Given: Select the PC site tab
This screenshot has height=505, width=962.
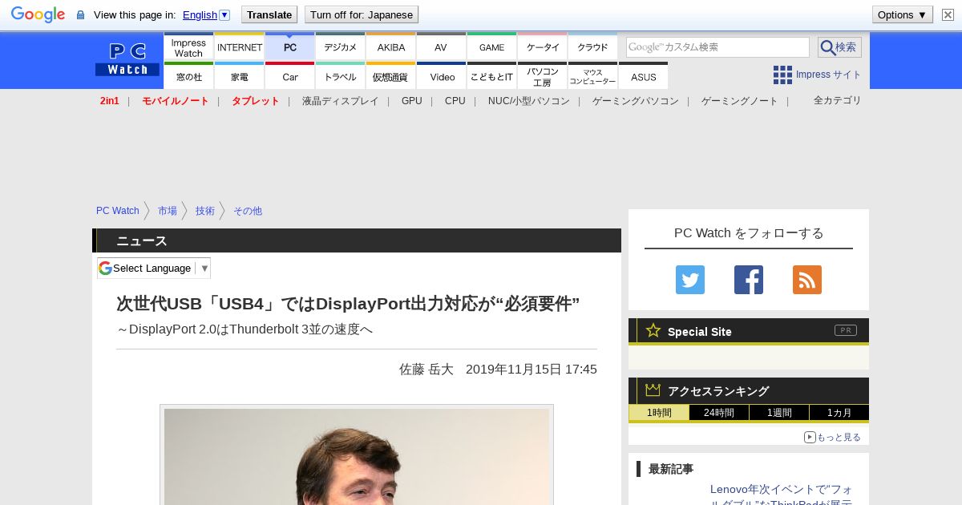Looking at the screenshot, I should (x=290, y=47).
